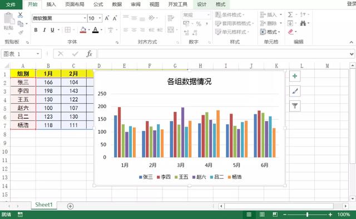Open the font size dropdown
This screenshot has width=356, height=219.
(100, 18)
